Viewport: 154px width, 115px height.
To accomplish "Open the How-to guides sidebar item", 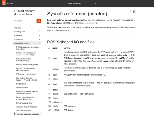I will point(20,32).
